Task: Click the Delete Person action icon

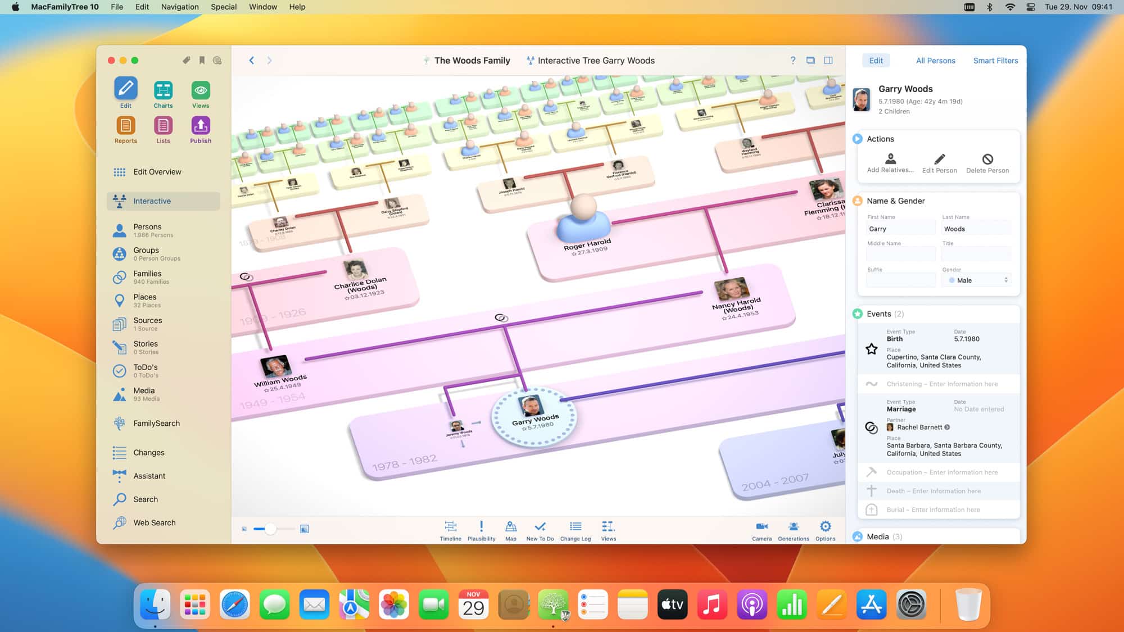Action: click(x=987, y=160)
